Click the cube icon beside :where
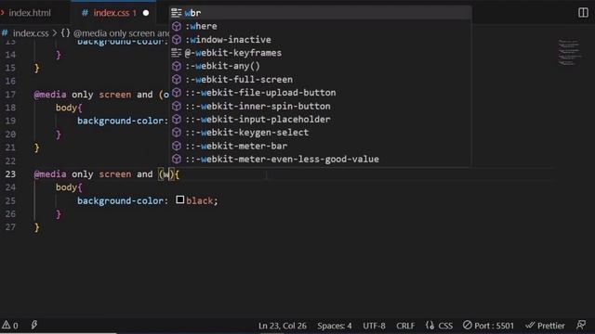Viewport: 595px width, 334px height. click(177, 26)
